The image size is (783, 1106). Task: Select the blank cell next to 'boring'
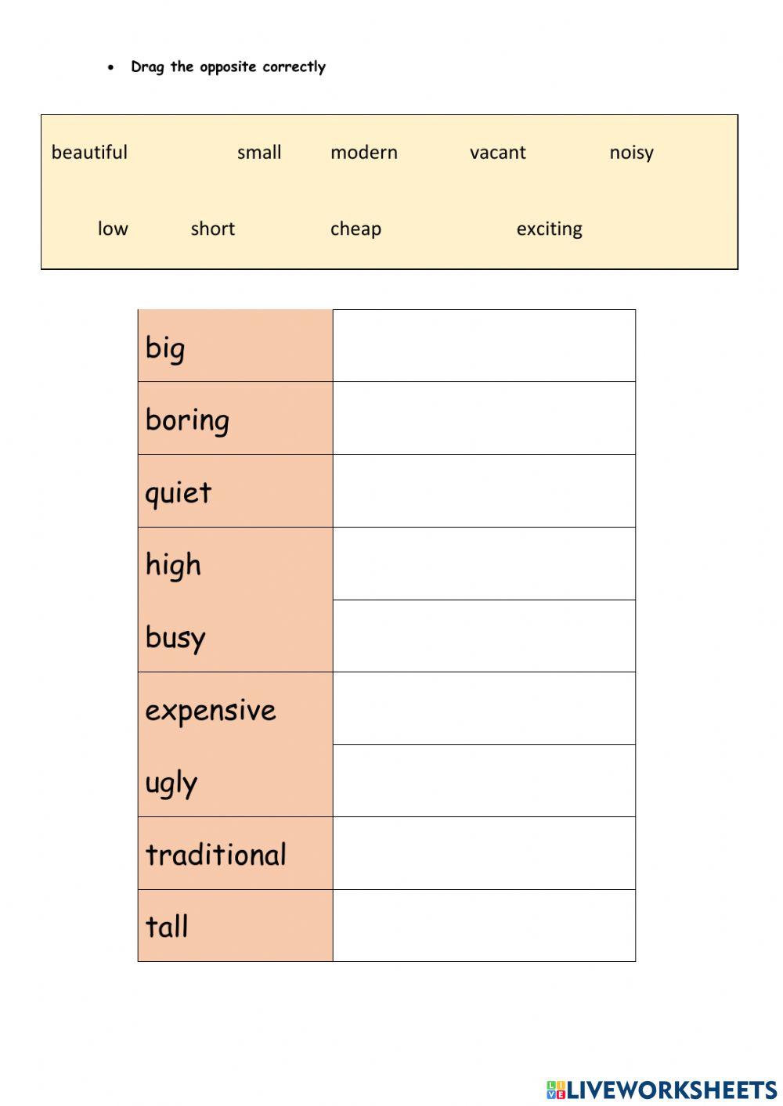[x=484, y=418]
